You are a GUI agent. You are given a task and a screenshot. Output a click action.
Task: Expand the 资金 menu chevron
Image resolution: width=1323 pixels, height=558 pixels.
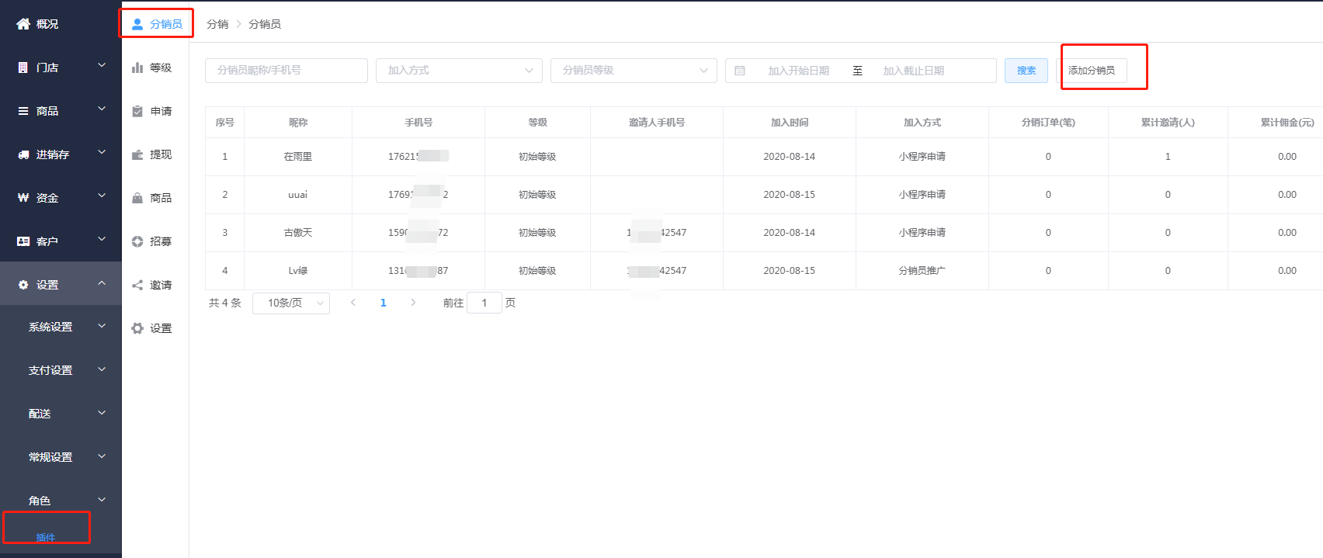pos(102,196)
